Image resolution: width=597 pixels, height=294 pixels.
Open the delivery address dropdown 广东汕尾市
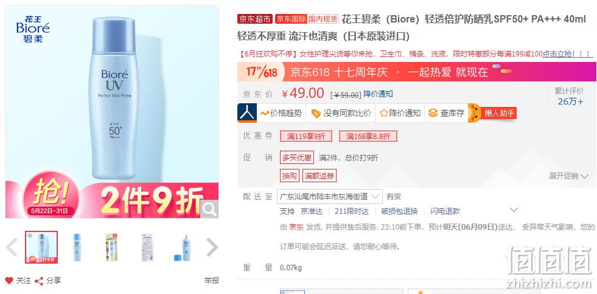pyautogui.click(x=329, y=196)
